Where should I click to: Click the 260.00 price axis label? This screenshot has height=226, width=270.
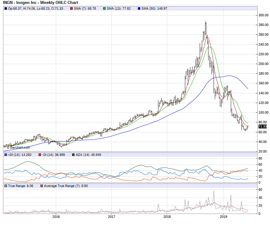click(263, 34)
